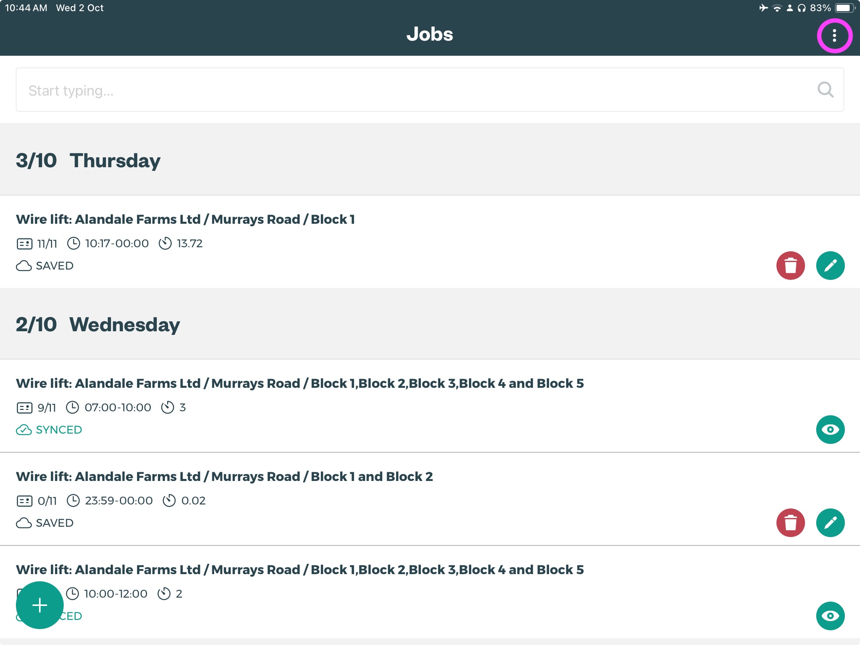Click the battery indicator in status bar
The width and height of the screenshot is (860, 645).
tap(844, 8)
